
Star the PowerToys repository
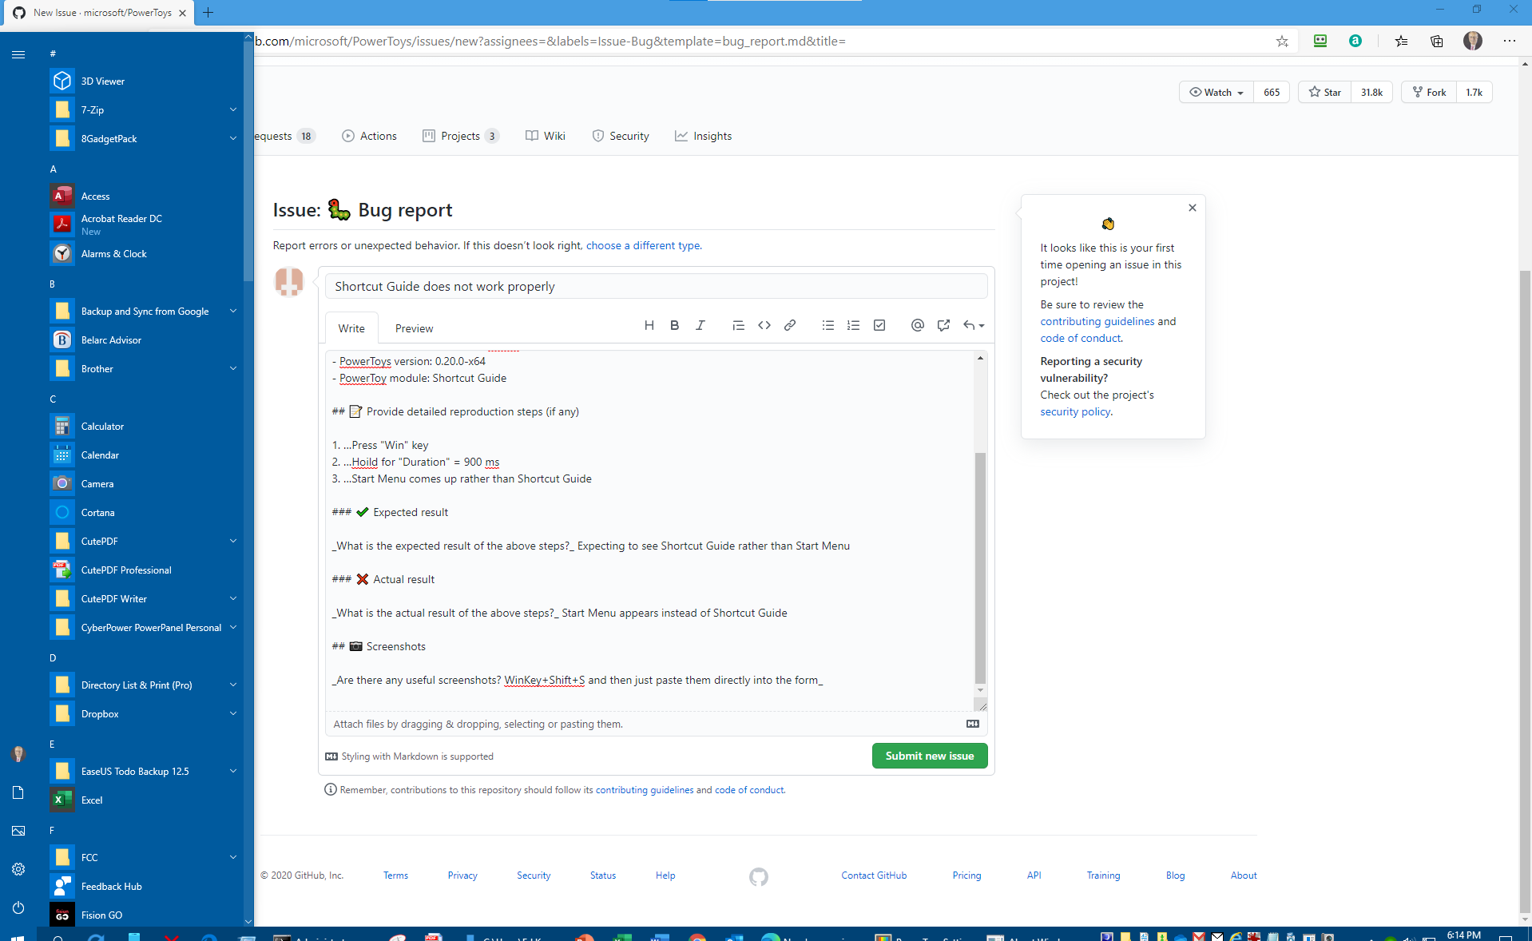pyautogui.click(x=1324, y=92)
